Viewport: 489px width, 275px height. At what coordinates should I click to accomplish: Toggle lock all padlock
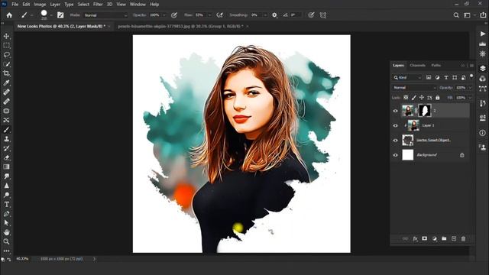click(438, 98)
